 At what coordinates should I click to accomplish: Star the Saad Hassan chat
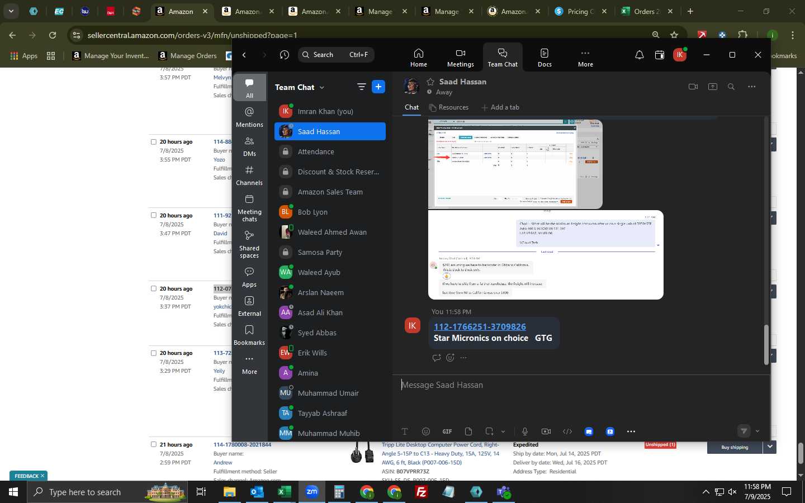click(430, 82)
